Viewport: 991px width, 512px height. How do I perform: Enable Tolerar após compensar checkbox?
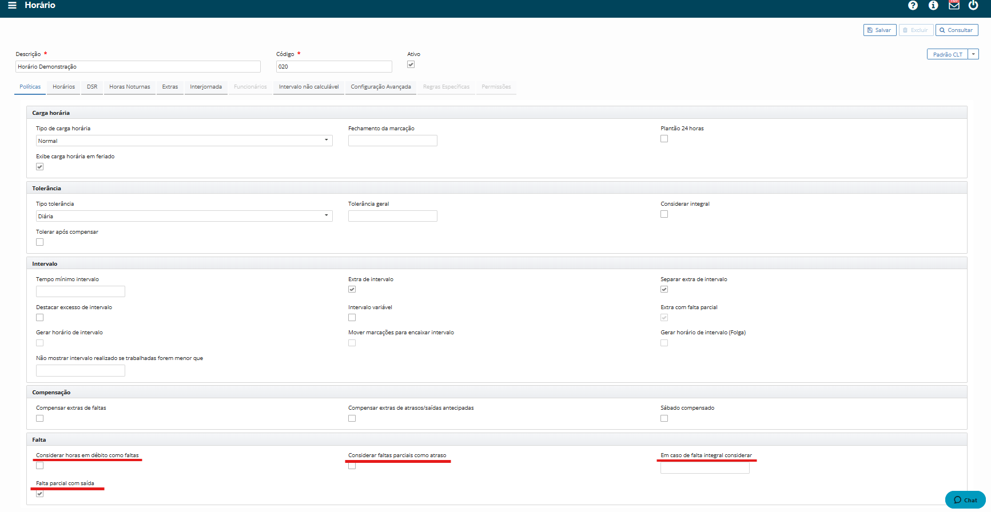pos(39,242)
